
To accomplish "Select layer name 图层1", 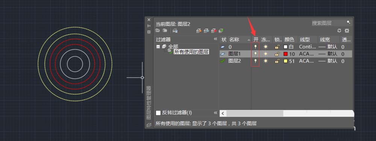I will coord(234,54).
